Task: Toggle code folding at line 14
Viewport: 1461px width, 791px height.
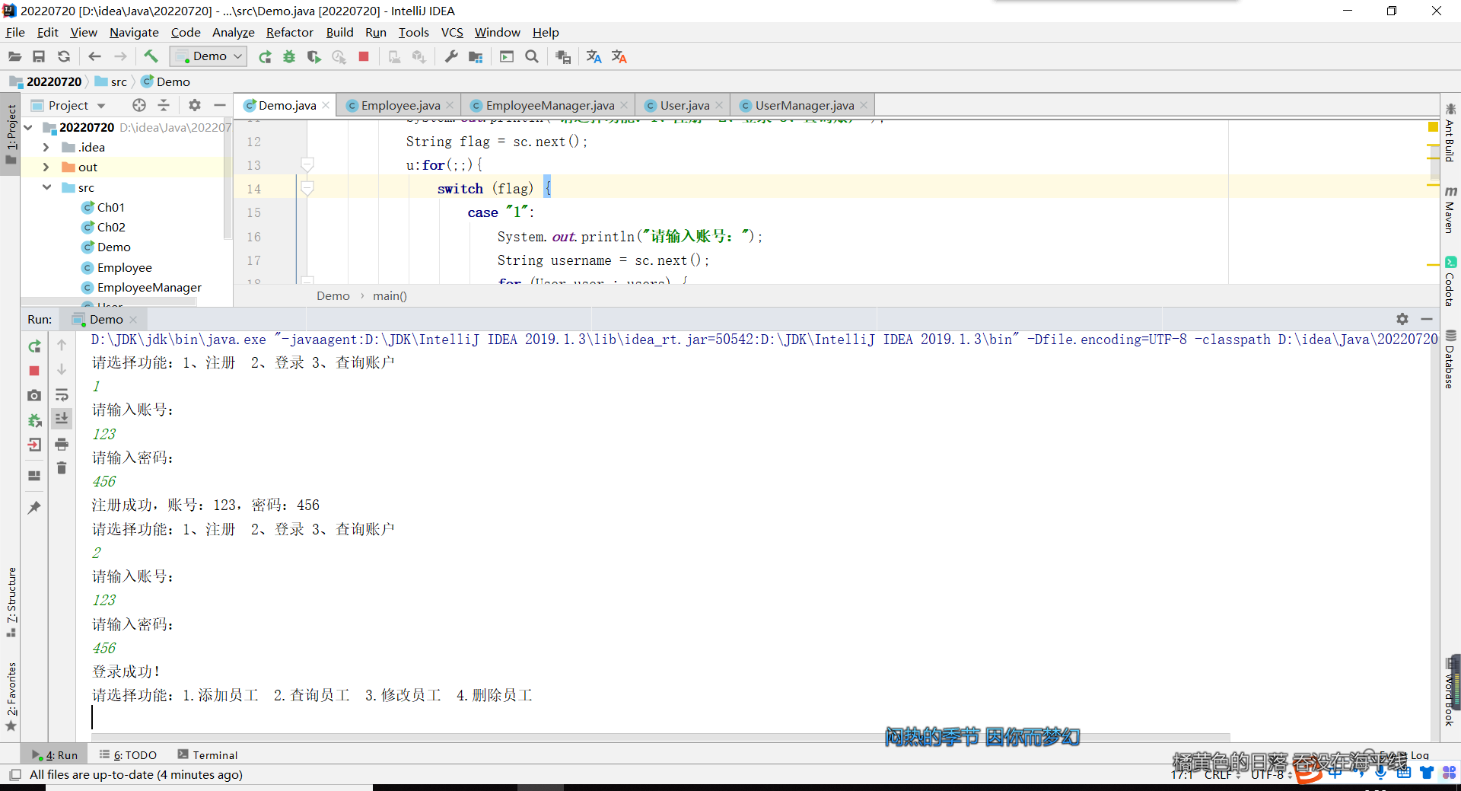Action: point(307,188)
